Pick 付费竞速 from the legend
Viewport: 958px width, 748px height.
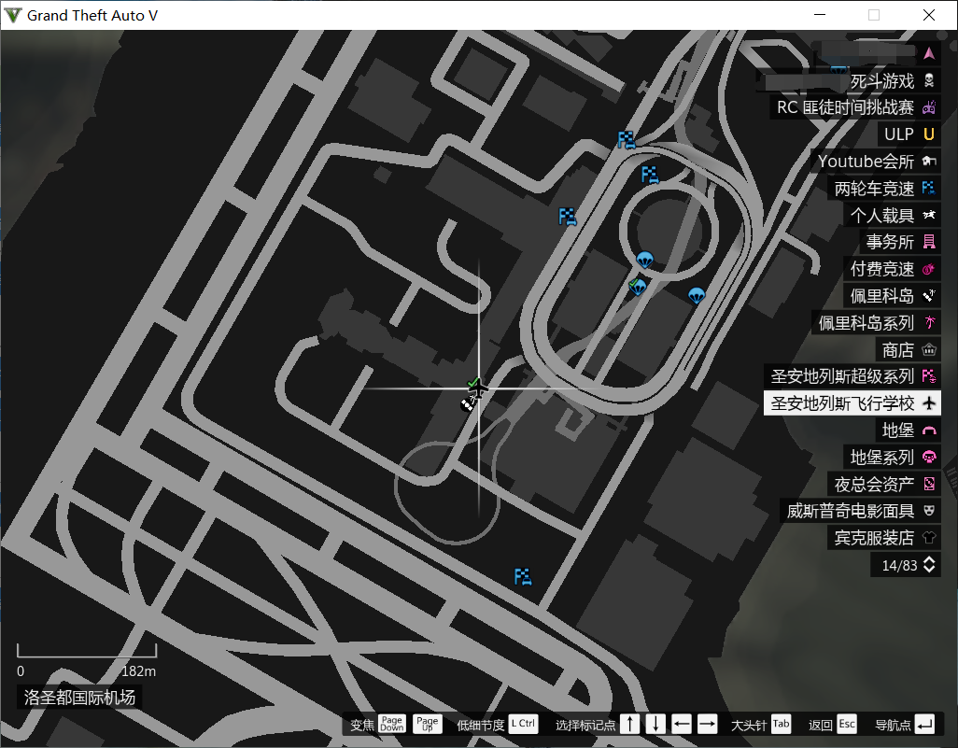pos(892,269)
